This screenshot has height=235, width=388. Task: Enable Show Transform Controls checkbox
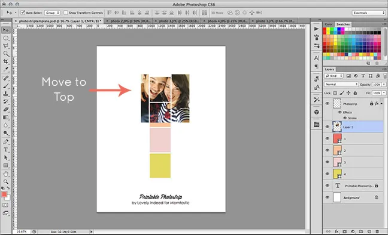point(66,13)
